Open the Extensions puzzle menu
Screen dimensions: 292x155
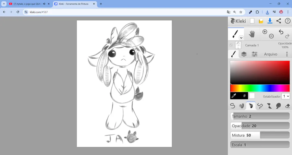[257, 12]
